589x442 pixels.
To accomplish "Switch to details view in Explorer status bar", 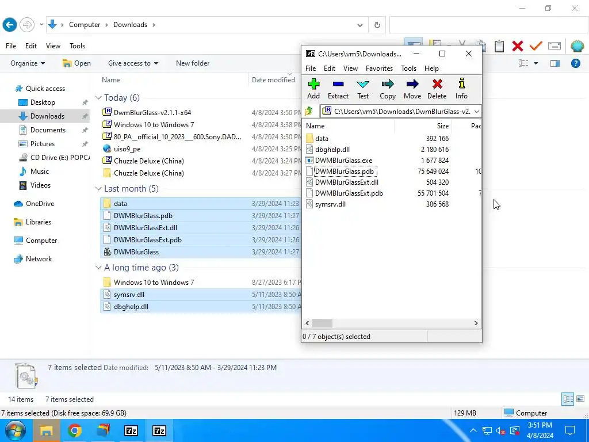I will point(568,399).
